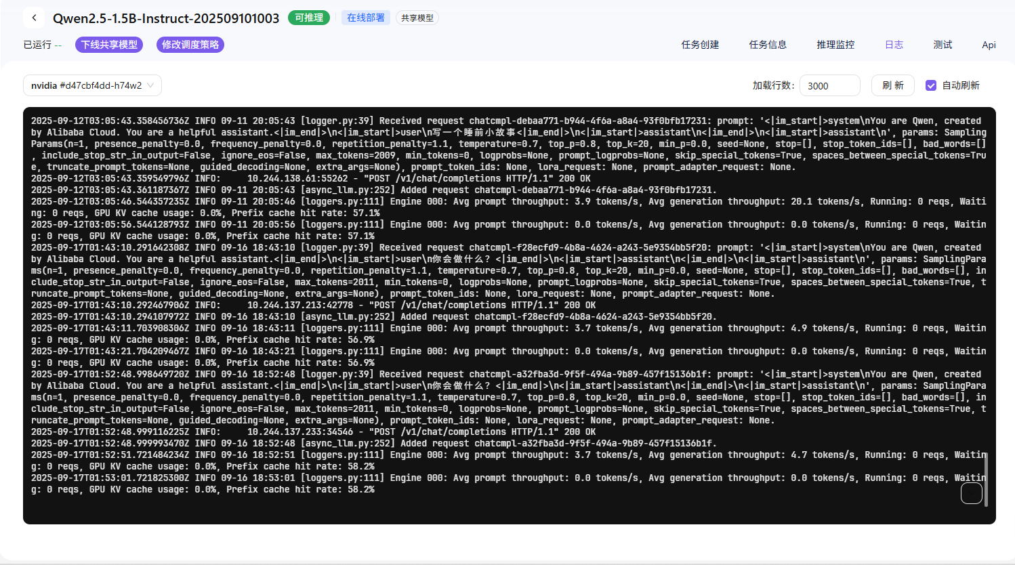Click the 修改调度策略 button
1015x565 pixels.
point(190,45)
